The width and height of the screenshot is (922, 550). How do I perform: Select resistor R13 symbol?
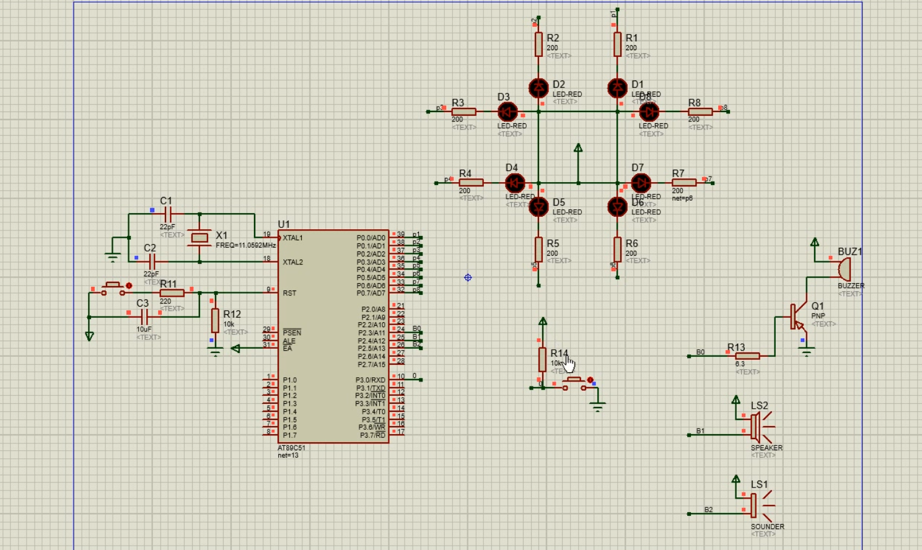[747, 356]
